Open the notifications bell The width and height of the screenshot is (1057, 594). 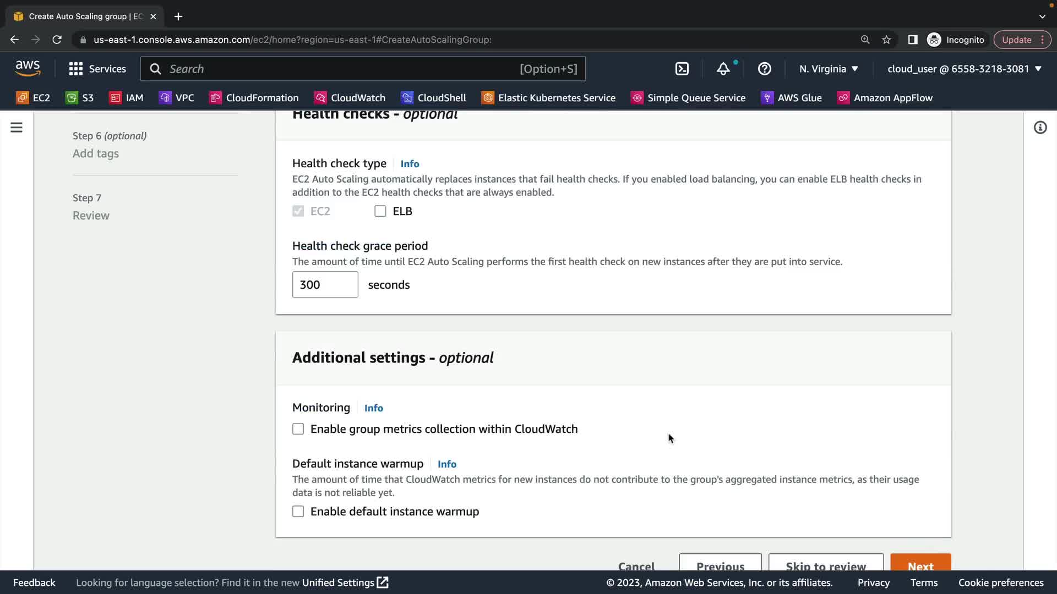[x=723, y=69]
